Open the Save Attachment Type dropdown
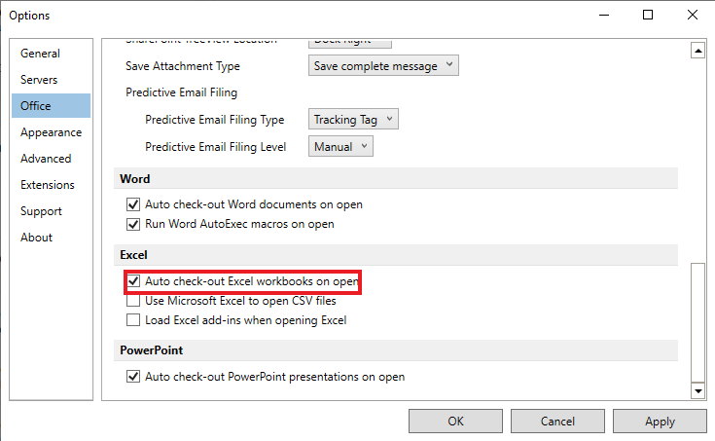Image resolution: width=715 pixels, height=441 pixels. [383, 66]
